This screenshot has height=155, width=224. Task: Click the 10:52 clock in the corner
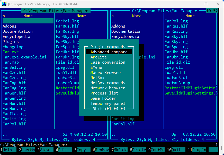[212, 11]
